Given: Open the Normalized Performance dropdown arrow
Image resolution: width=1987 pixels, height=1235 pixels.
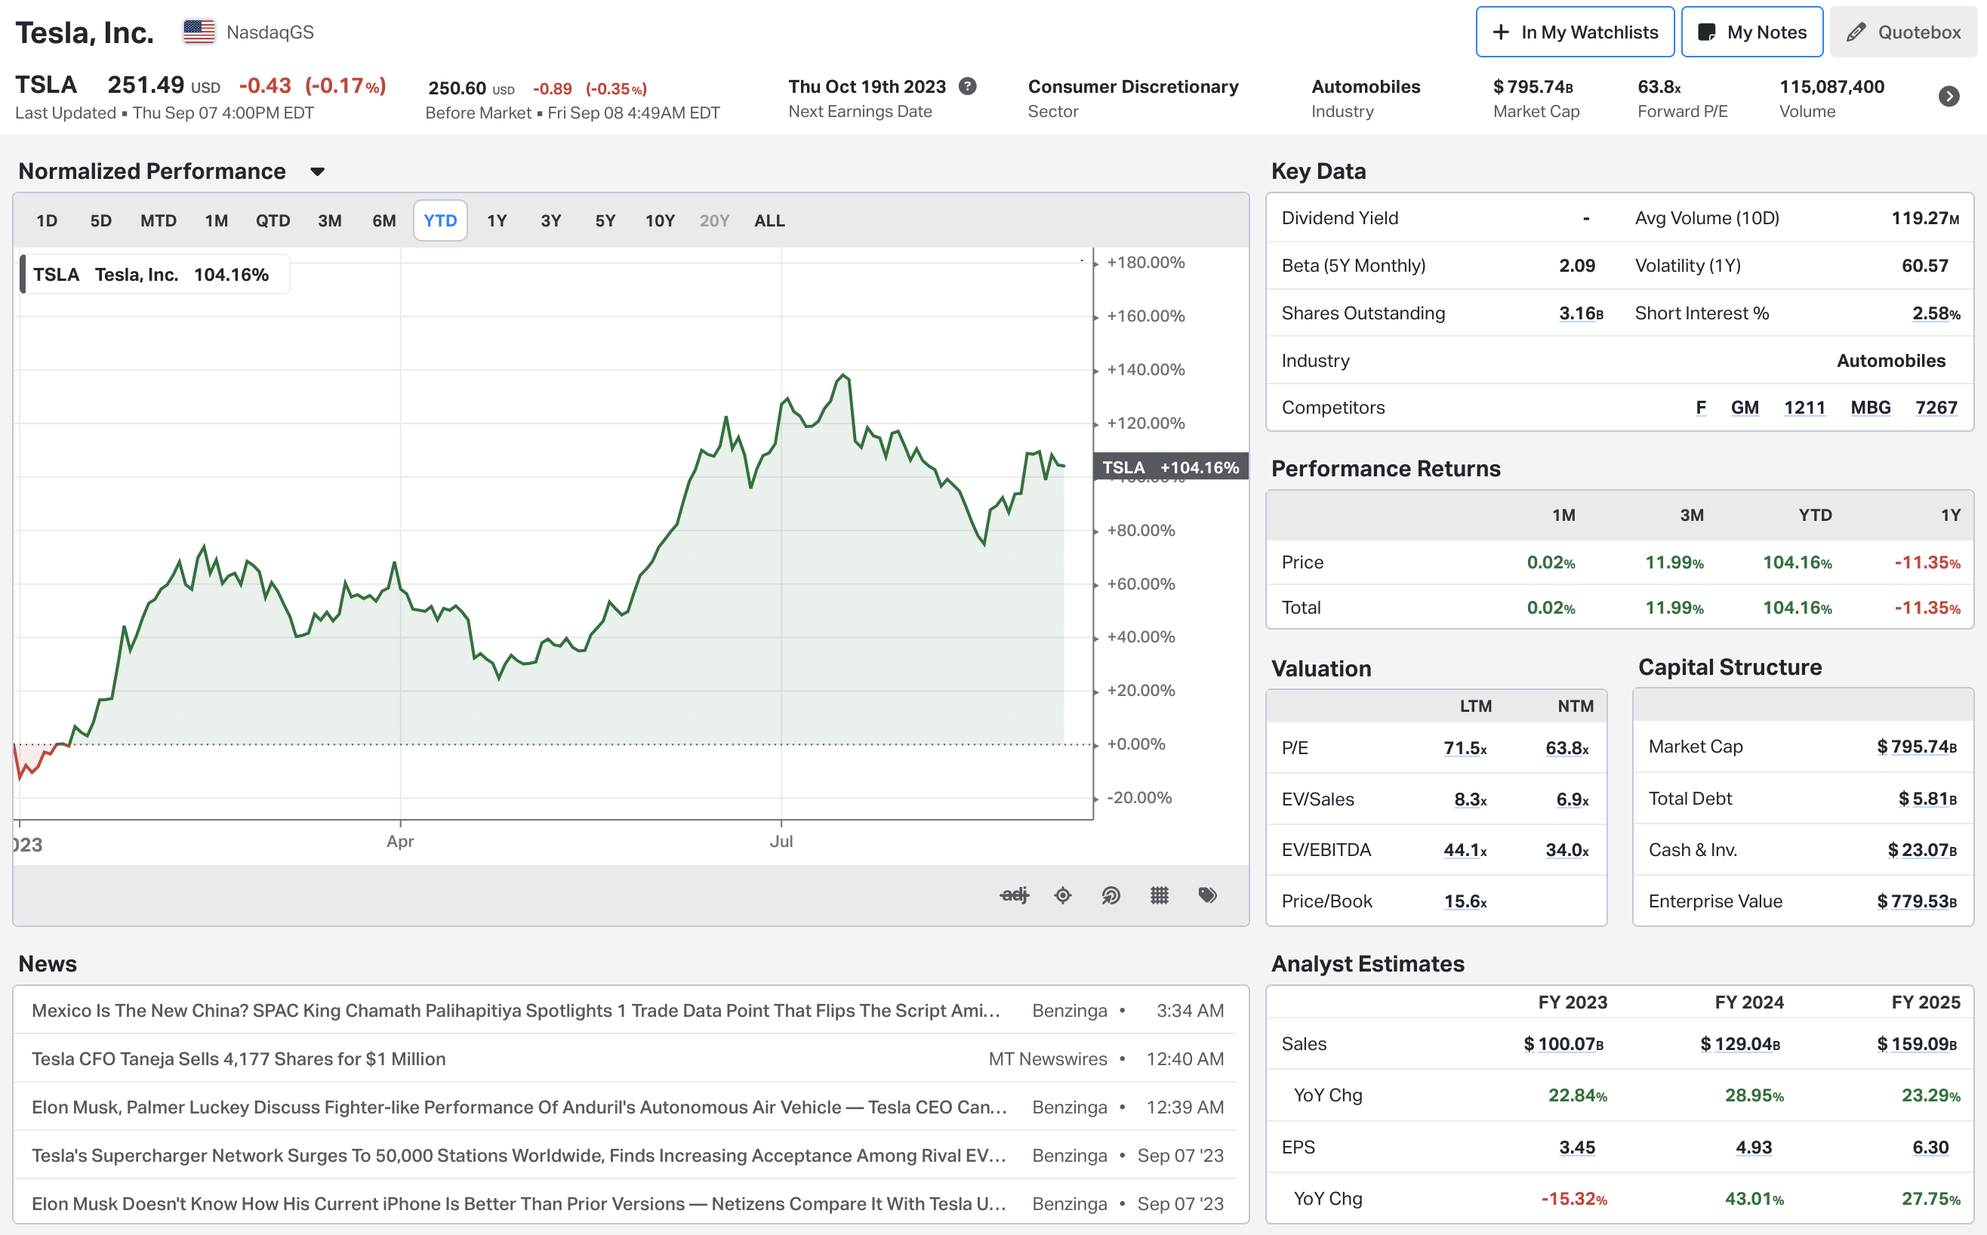Looking at the screenshot, I should click(318, 171).
